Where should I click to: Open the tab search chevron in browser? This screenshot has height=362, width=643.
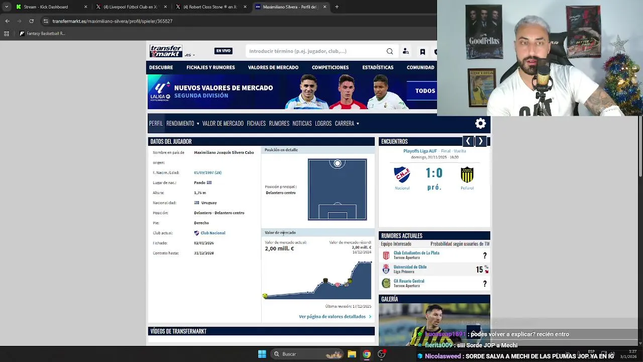point(6,7)
